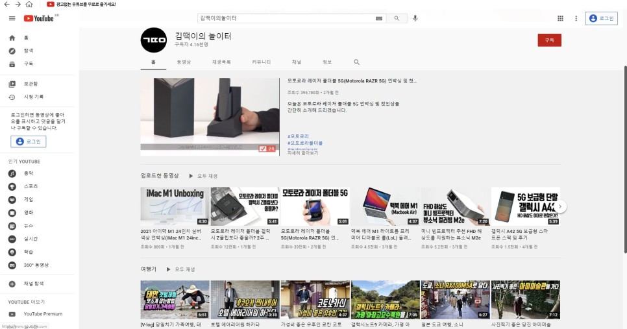This screenshot has height=329, width=627.
Task: Click the channel avatar logo
Action: [x=154, y=40]
